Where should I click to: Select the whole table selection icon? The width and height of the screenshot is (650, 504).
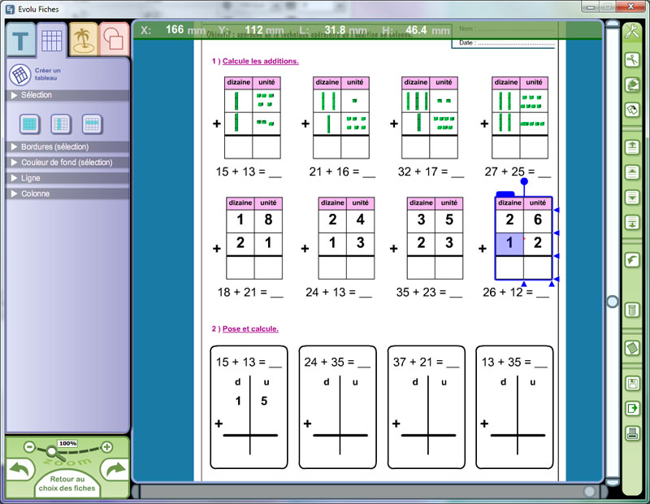30,124
